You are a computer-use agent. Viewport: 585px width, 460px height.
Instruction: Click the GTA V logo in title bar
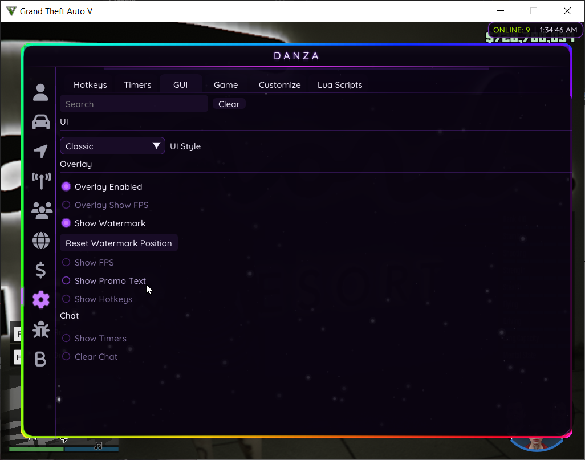coord(11,11)
